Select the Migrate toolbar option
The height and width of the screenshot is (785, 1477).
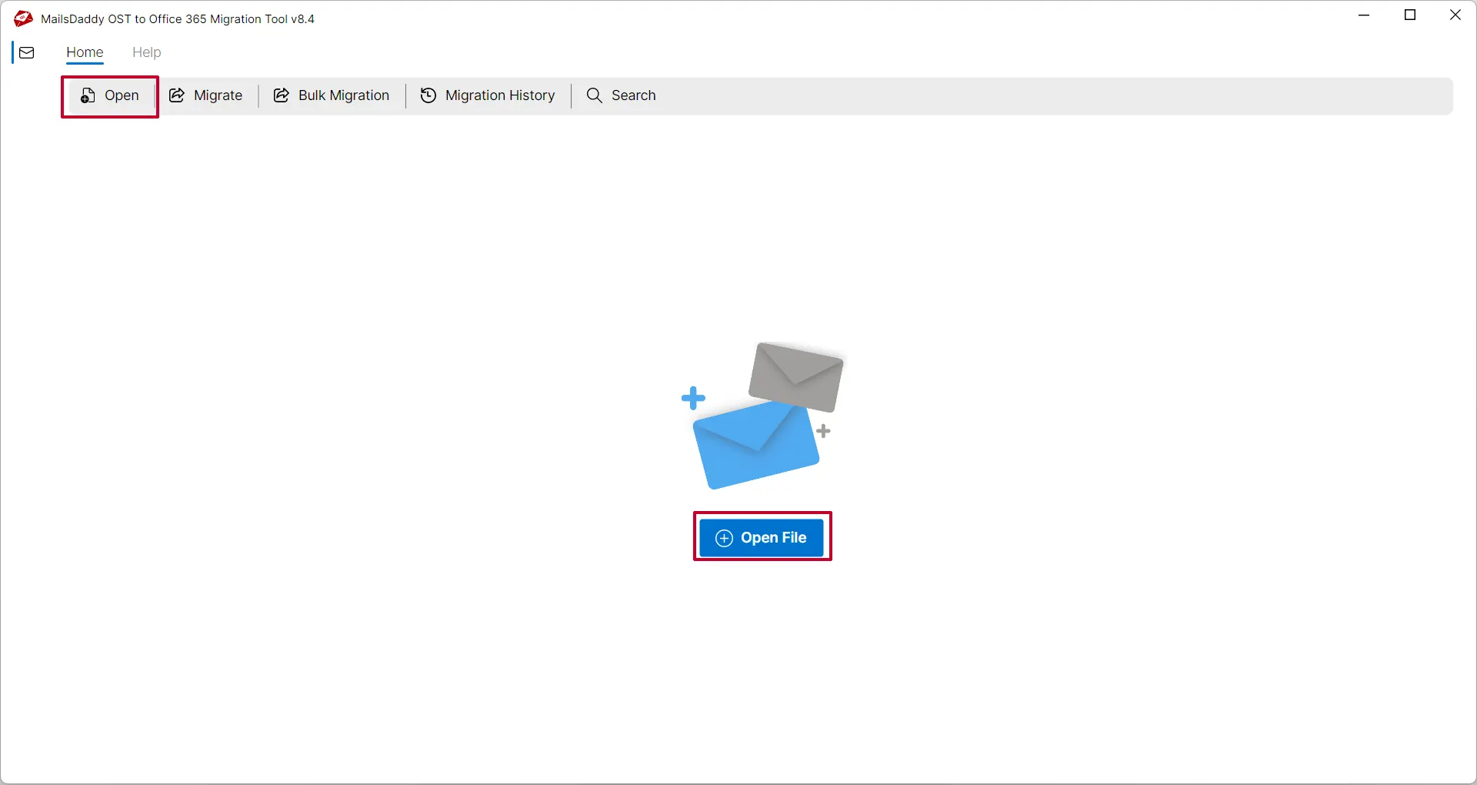tap(206, 95)
